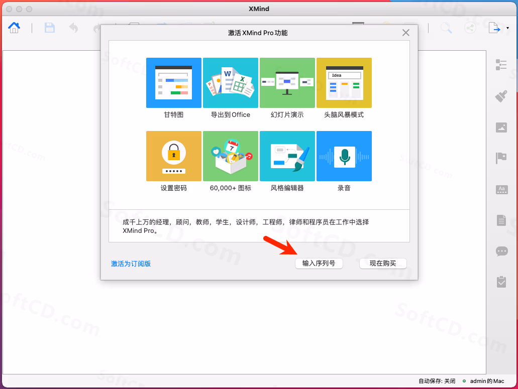This screenshot has height=389, width=518.
Task: Open the Comments speech bubble panel
Action: pos(502,251)
